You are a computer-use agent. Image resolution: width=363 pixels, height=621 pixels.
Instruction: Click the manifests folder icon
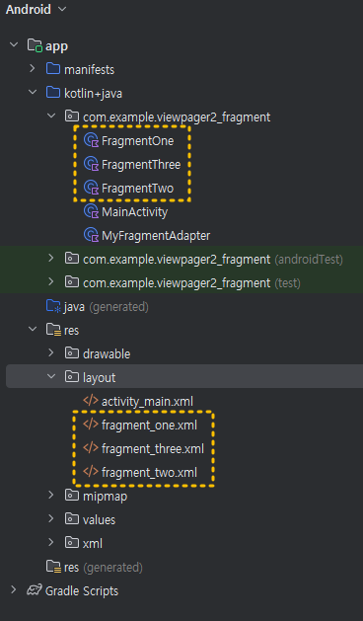53,69
